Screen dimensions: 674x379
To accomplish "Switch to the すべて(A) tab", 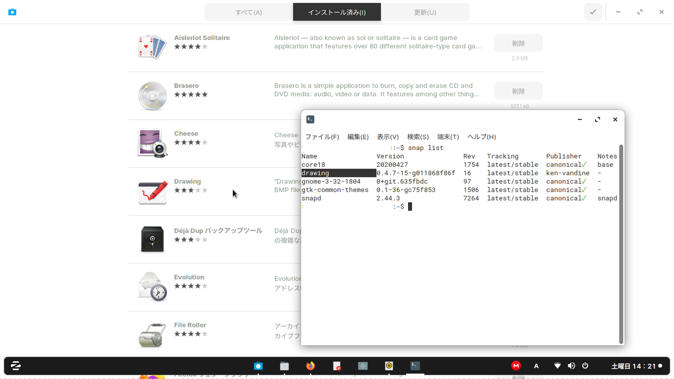I will click(249, 12).
